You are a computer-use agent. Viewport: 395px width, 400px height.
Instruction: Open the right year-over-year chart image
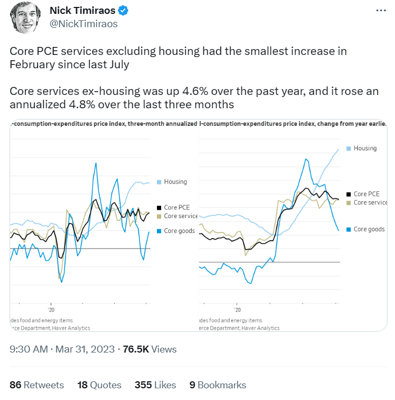coord(293,225)
